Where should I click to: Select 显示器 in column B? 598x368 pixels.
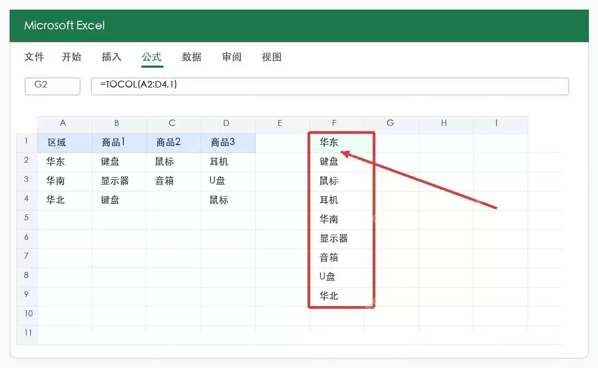tap(119, 181)
